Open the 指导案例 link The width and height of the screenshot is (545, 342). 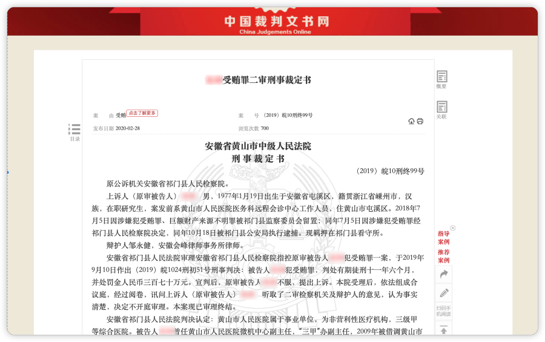tap(443, 237)
